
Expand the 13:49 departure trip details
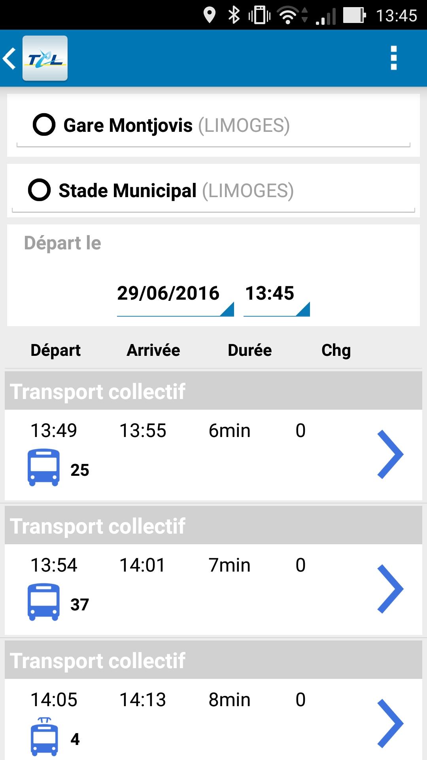coord(390,454)
